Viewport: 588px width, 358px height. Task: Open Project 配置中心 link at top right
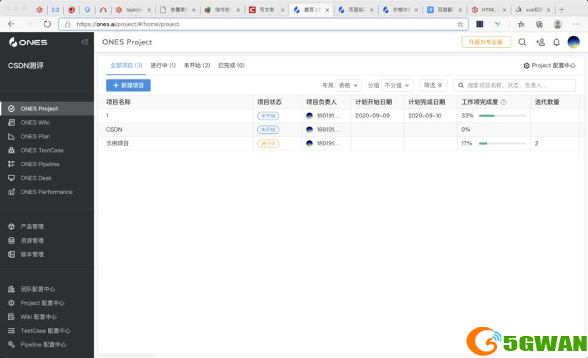click(x=549, y=66)
